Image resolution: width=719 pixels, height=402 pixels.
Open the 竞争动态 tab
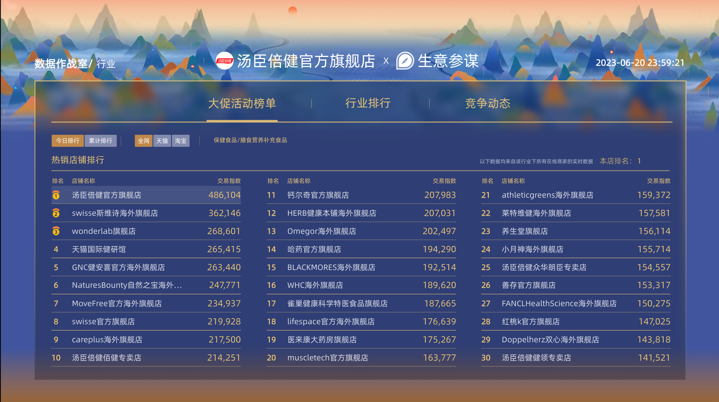[x=488, y=104]
